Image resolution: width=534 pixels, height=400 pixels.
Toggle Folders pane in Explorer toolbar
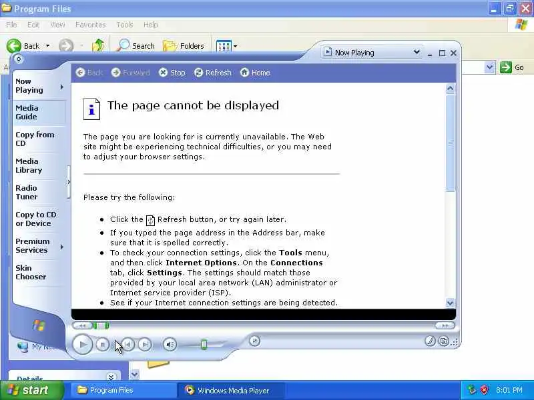coord(183,45)
